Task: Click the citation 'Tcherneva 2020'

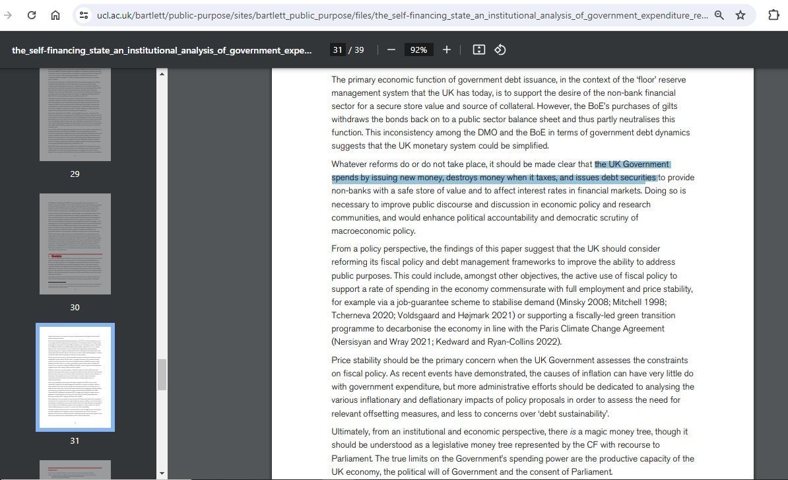Action: tap(363, 316)
